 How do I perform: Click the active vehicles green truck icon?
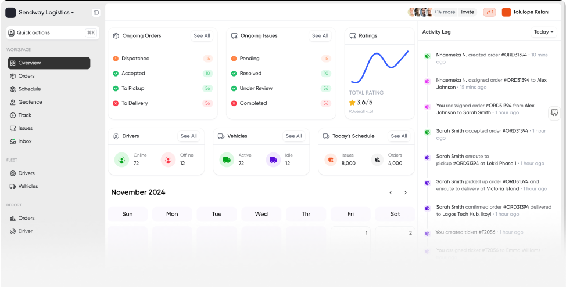227,159
